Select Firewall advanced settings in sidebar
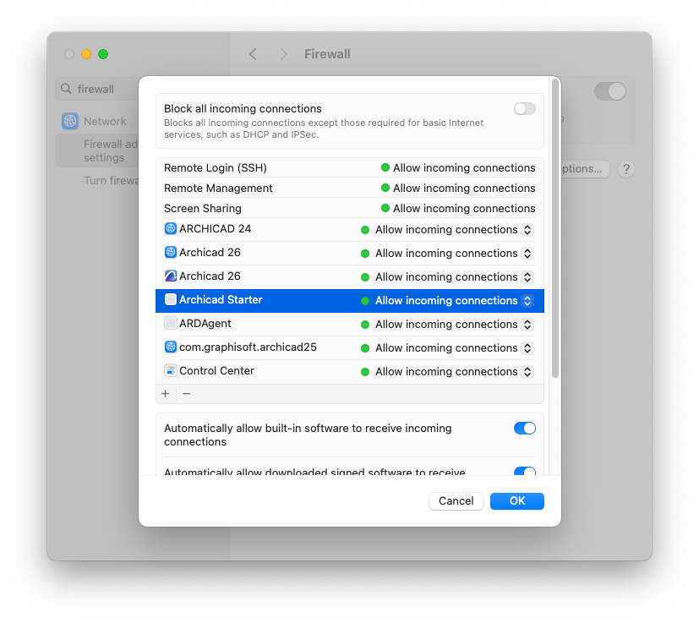The width and height of the screenshot is (699, 623). (97, 150)
